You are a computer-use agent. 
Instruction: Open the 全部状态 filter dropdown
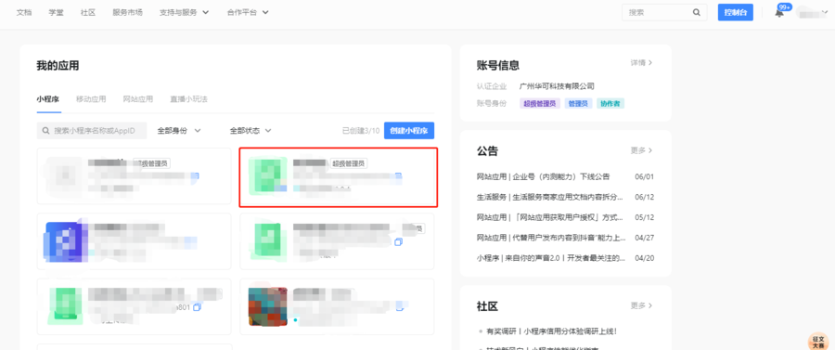[250, 131]
